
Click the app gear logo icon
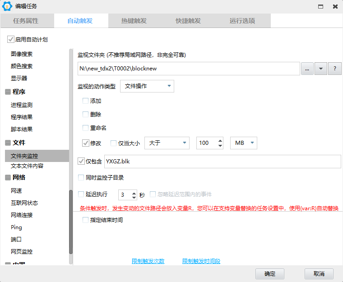pyautogui.click(x=7, y=6)
